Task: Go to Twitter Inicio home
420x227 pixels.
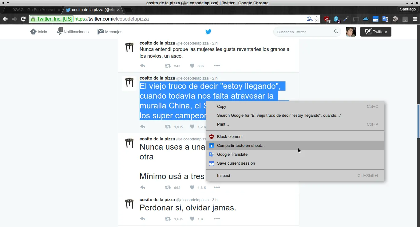Action: (x=39, y=32)
